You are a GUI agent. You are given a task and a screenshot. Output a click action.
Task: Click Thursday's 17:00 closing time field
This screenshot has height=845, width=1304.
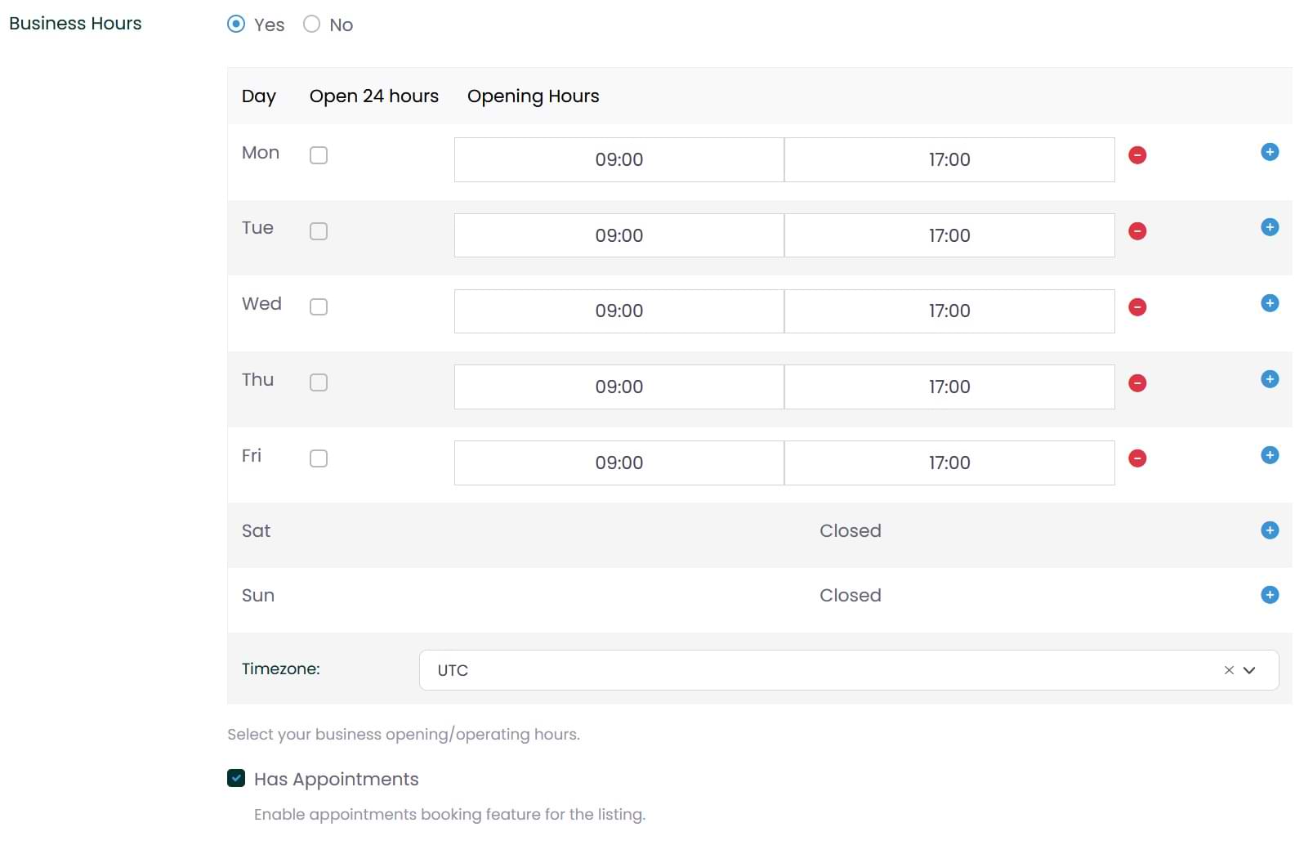point(949,387)
